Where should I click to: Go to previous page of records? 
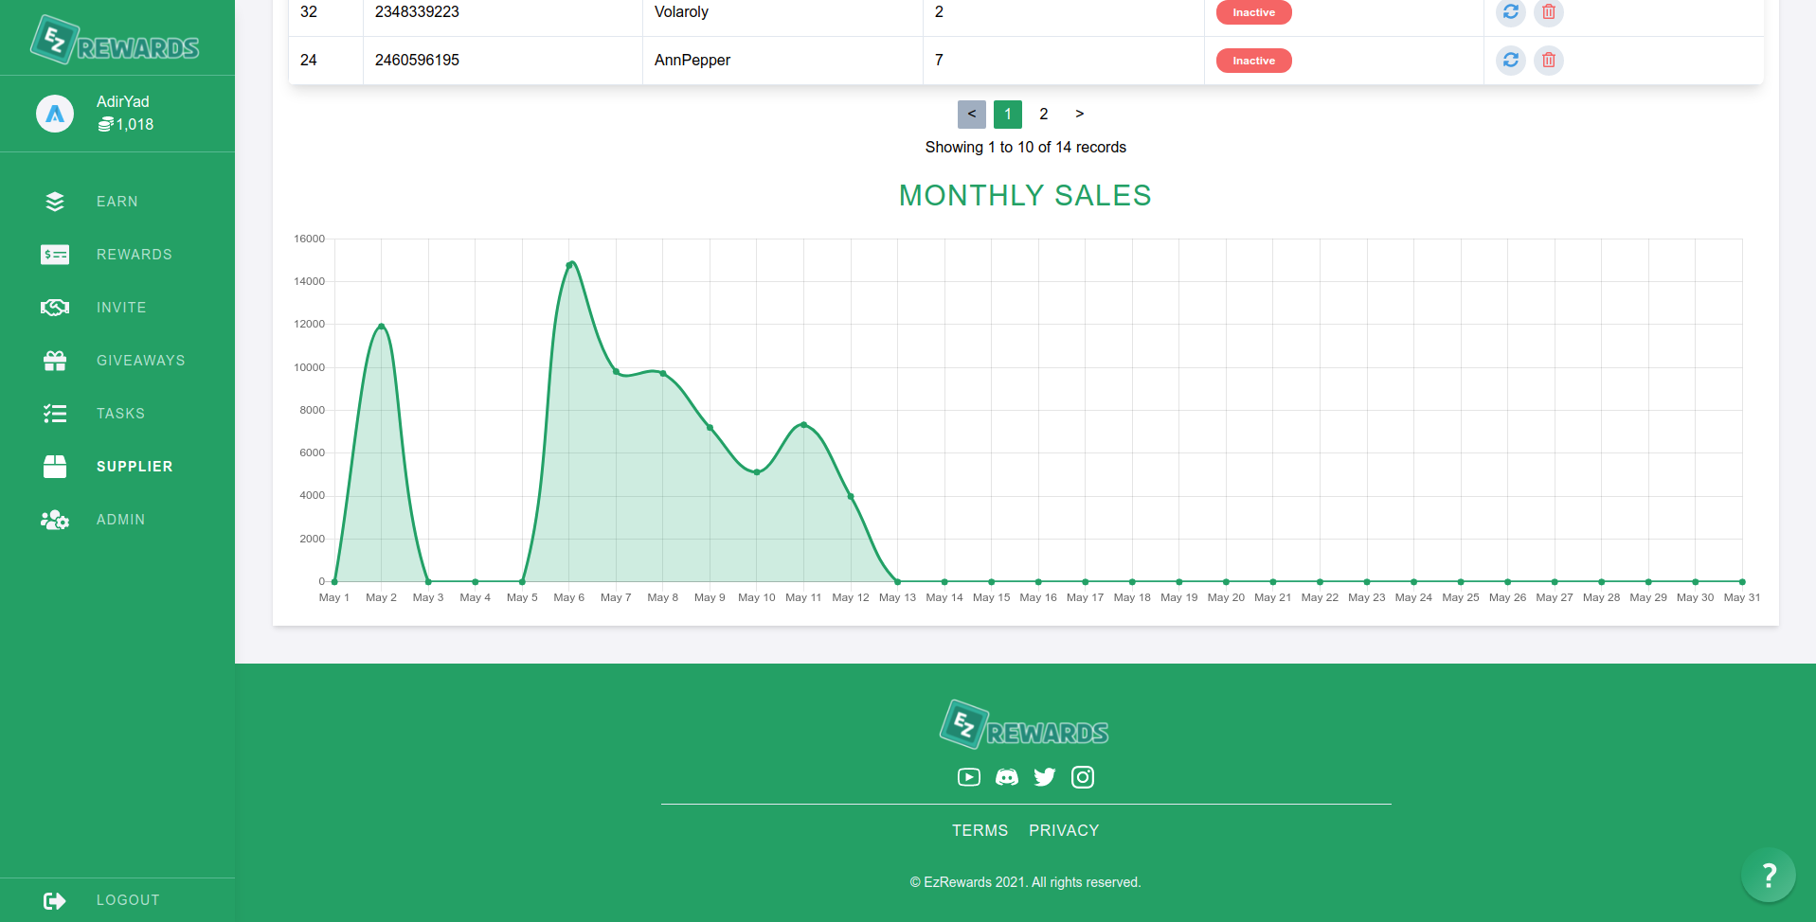[x=972, y=115]
